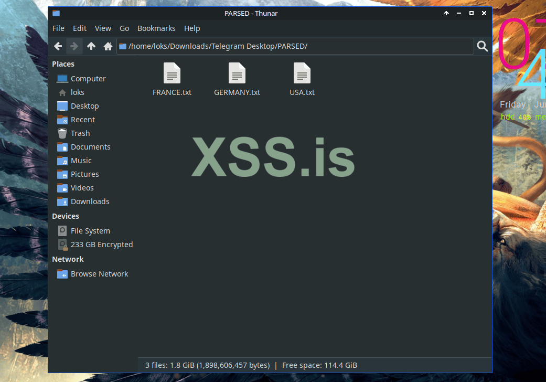Go to the home folder icon

[108, 46]
